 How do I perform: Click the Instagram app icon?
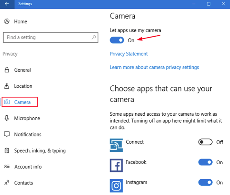116,185
